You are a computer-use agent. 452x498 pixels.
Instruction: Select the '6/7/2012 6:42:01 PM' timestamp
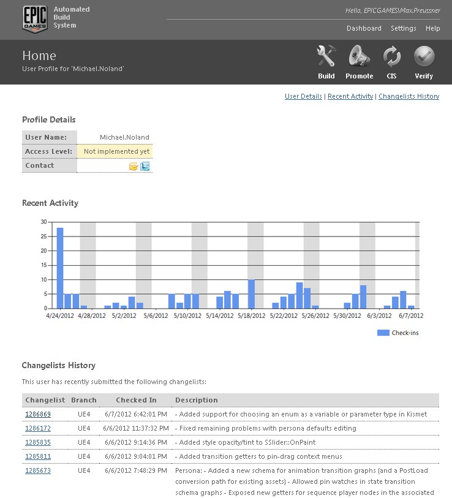(x=136, y=414)
